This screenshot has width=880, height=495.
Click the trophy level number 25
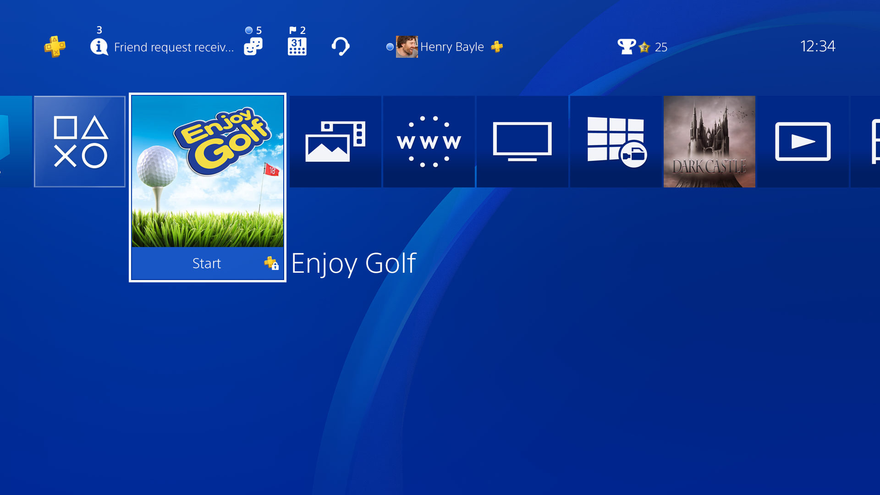tap(661, 47)
